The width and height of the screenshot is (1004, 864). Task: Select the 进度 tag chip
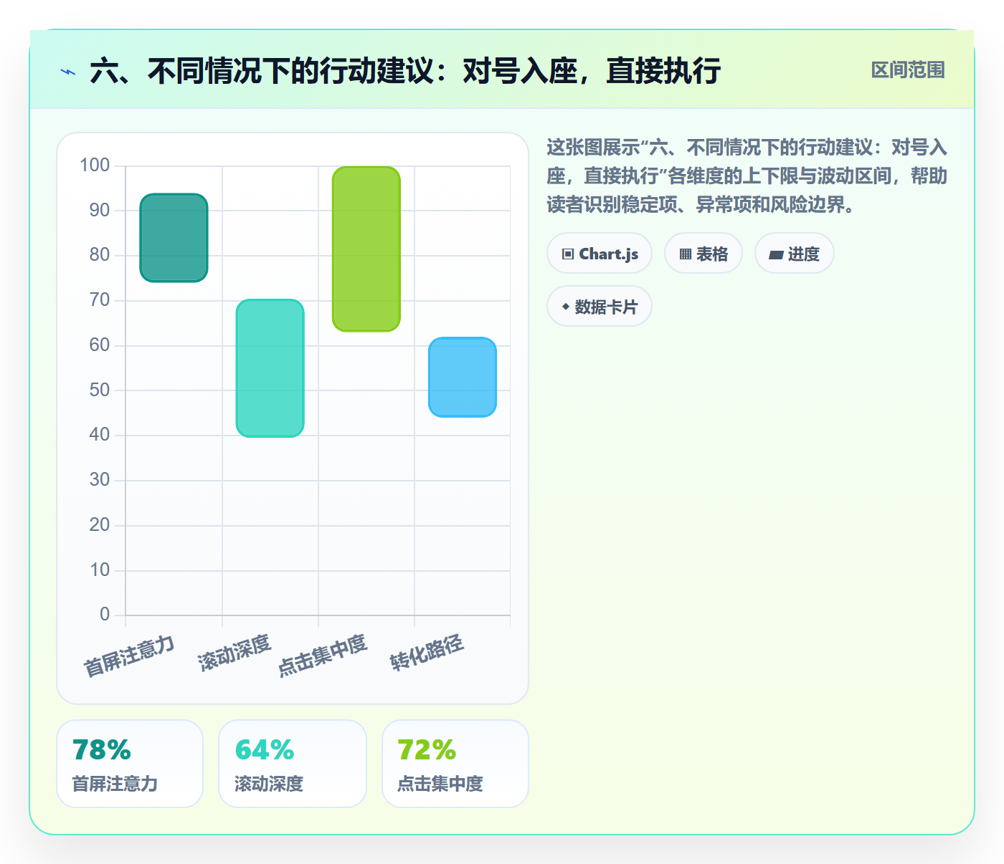795,254
